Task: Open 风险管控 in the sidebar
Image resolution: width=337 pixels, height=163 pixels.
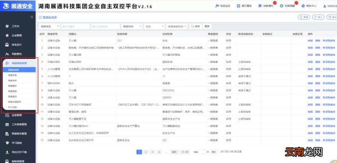Action: pyautogui.click(x=16, y=54)
